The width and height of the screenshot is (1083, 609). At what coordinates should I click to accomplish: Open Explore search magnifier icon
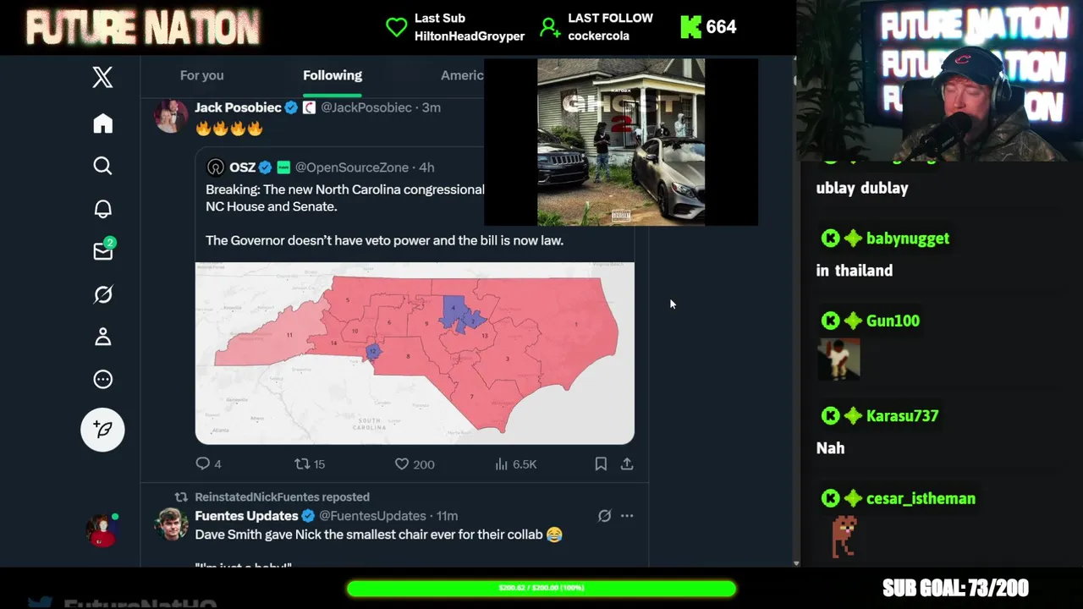(102, 166)
